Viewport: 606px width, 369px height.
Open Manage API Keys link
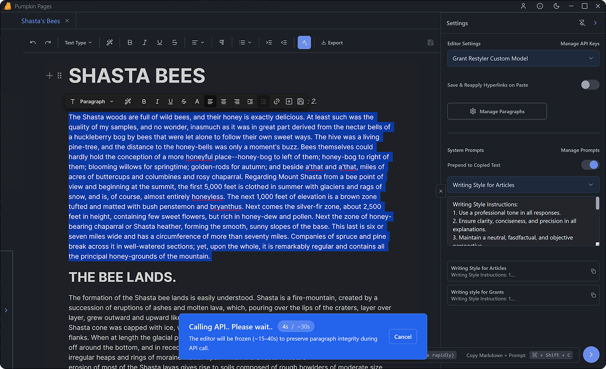point(579,44)
